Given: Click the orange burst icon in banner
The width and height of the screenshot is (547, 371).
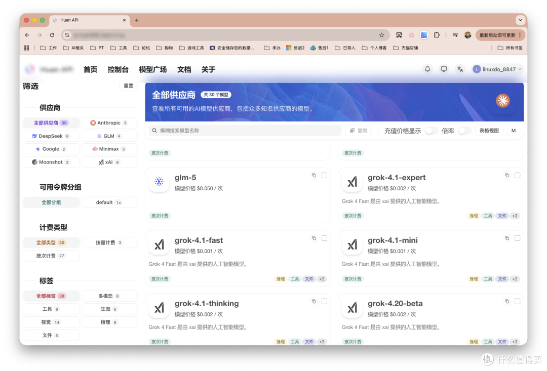Looking at the screenshot, I should tap(503, 101).
